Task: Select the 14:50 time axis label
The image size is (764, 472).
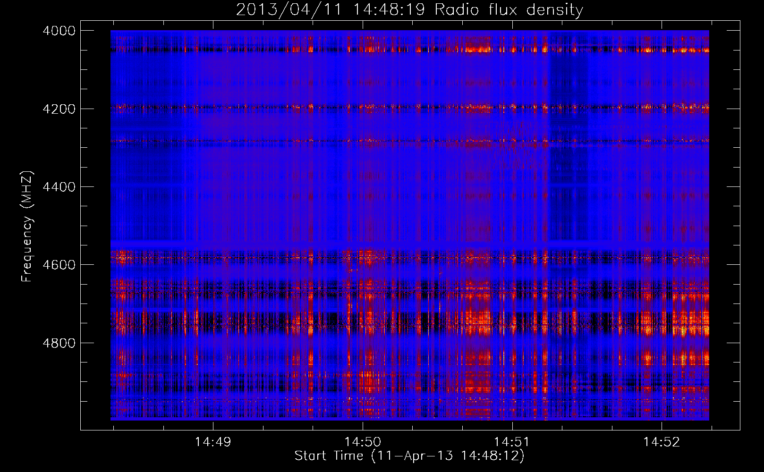Action: [363, 442]
